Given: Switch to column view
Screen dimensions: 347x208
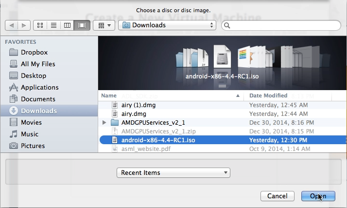Looking at the screenshot, I should (67, 25).
